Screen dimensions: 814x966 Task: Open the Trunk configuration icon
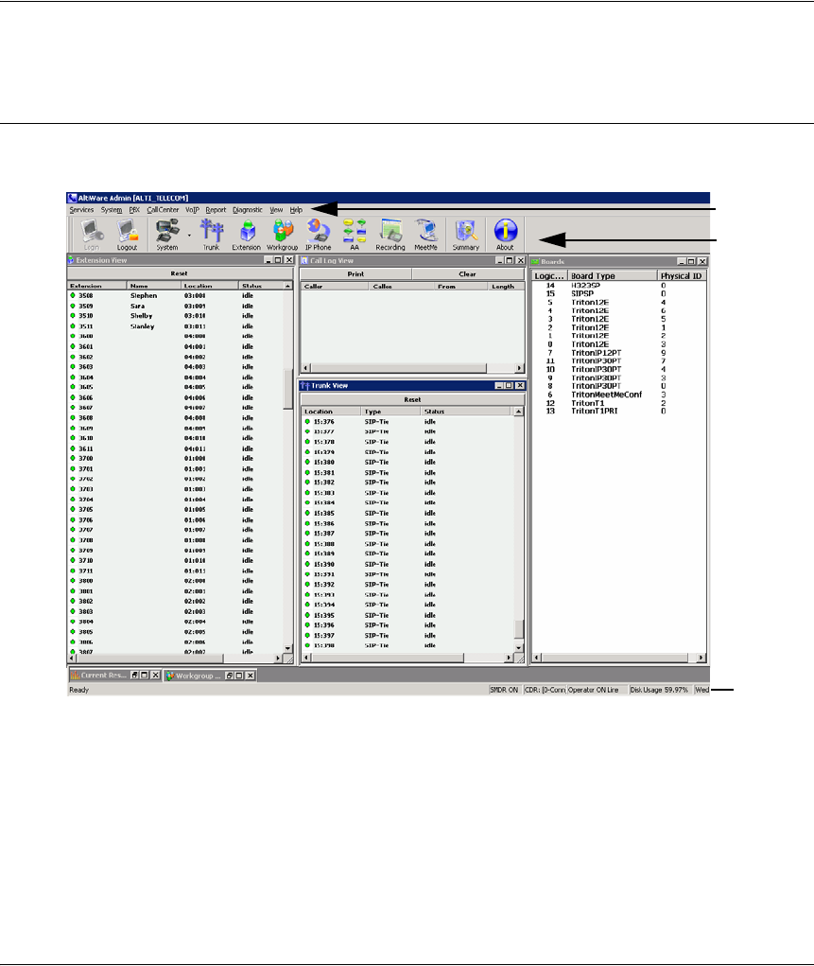click(x=211, y=236)
